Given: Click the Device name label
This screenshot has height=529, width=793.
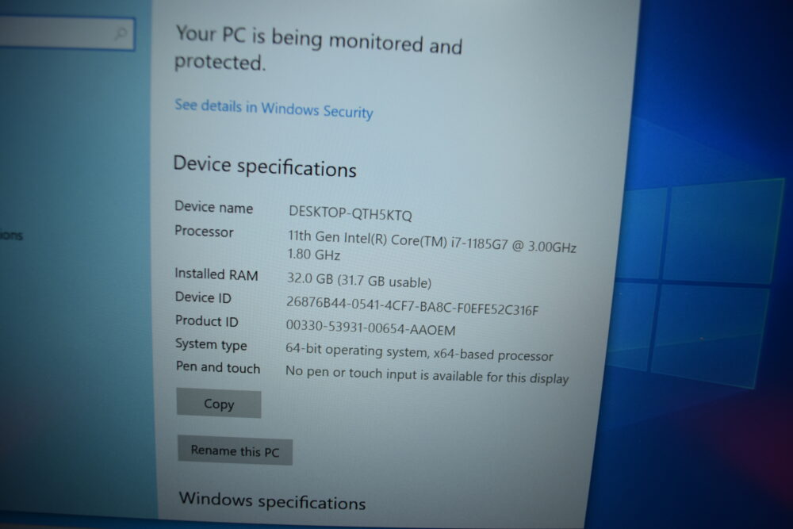Looking at the screenshot, I should coord(213,207).
